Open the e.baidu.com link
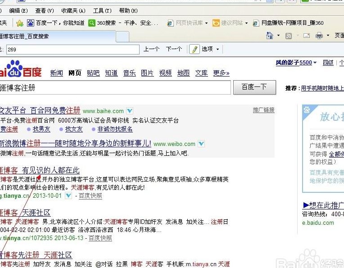 pos(318,223)
